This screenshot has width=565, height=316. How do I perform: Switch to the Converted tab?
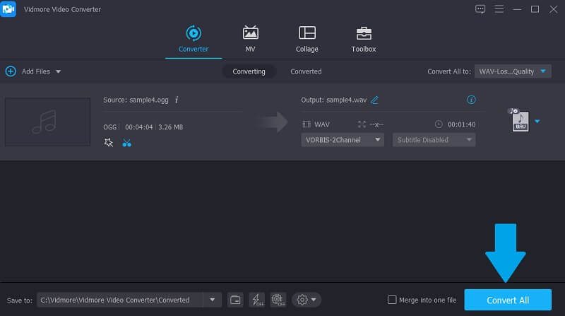306,71
